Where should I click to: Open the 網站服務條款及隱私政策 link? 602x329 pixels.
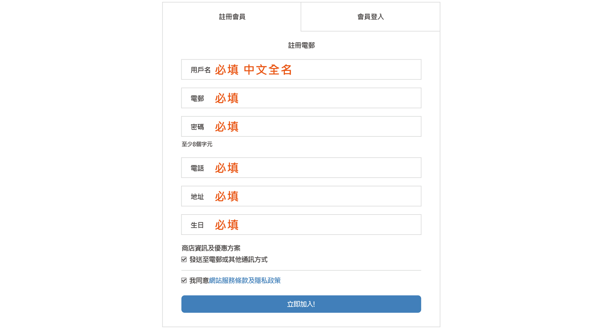coord(245,280)
